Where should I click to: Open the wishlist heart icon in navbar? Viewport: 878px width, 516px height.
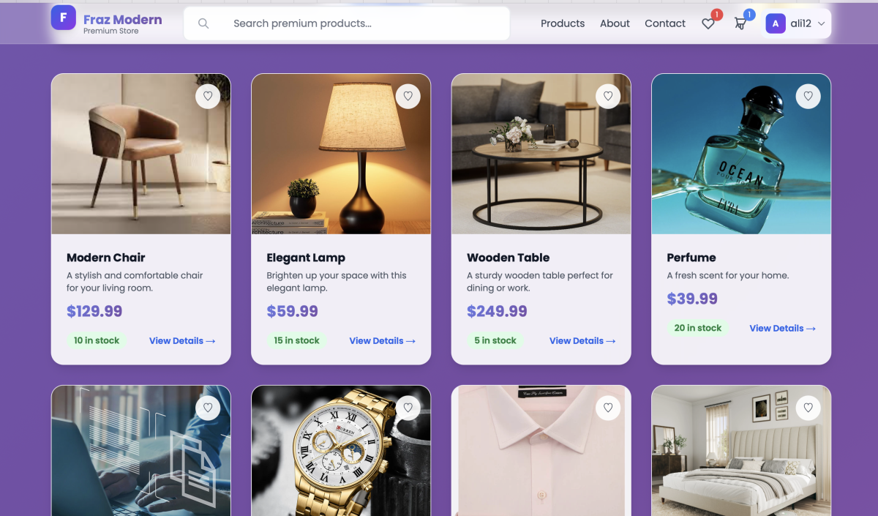[x=708, y=23]
